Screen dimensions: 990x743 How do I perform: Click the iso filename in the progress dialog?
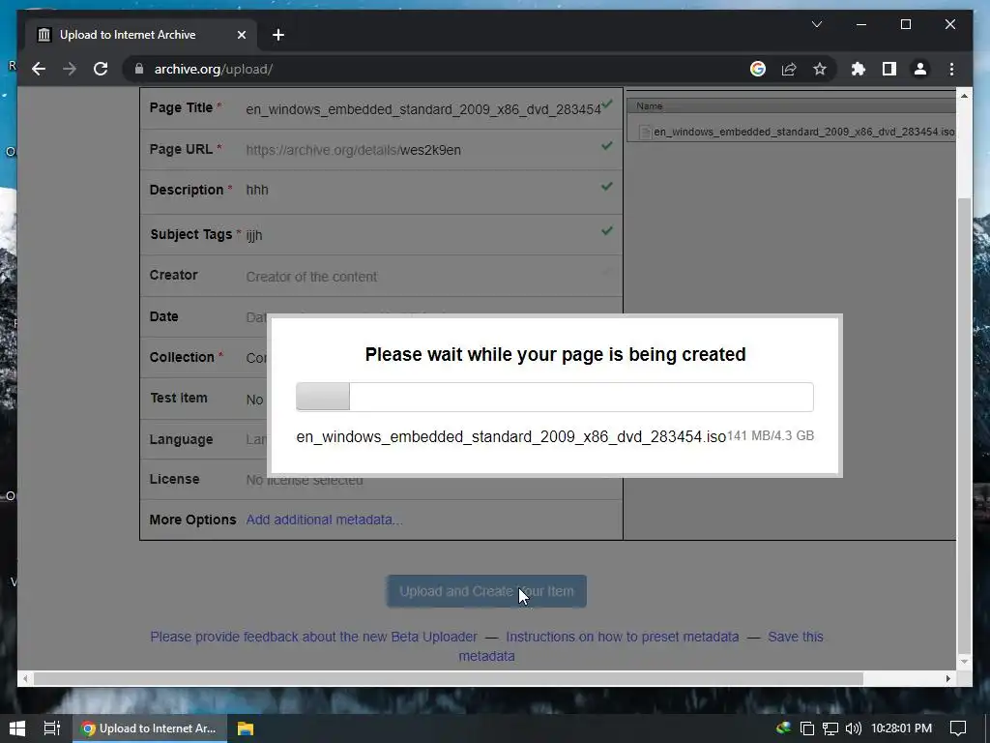pyautogui.click(x=510, y=436)
